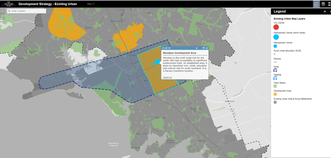Type in the Enter Location search box
This screenshot has width=331, height=158.
click(27, 11)
